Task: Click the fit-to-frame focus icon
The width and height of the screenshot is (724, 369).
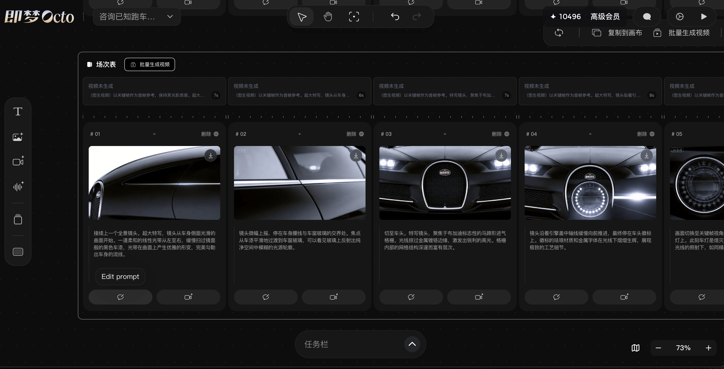Action: click(x=354, y=17)
